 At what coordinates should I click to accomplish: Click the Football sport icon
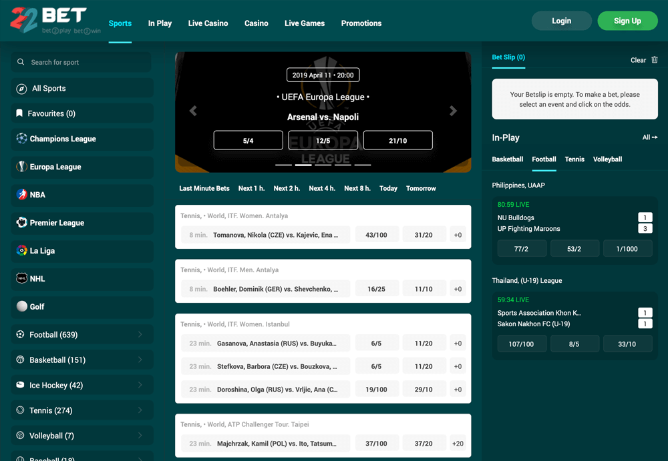point(20,335)
